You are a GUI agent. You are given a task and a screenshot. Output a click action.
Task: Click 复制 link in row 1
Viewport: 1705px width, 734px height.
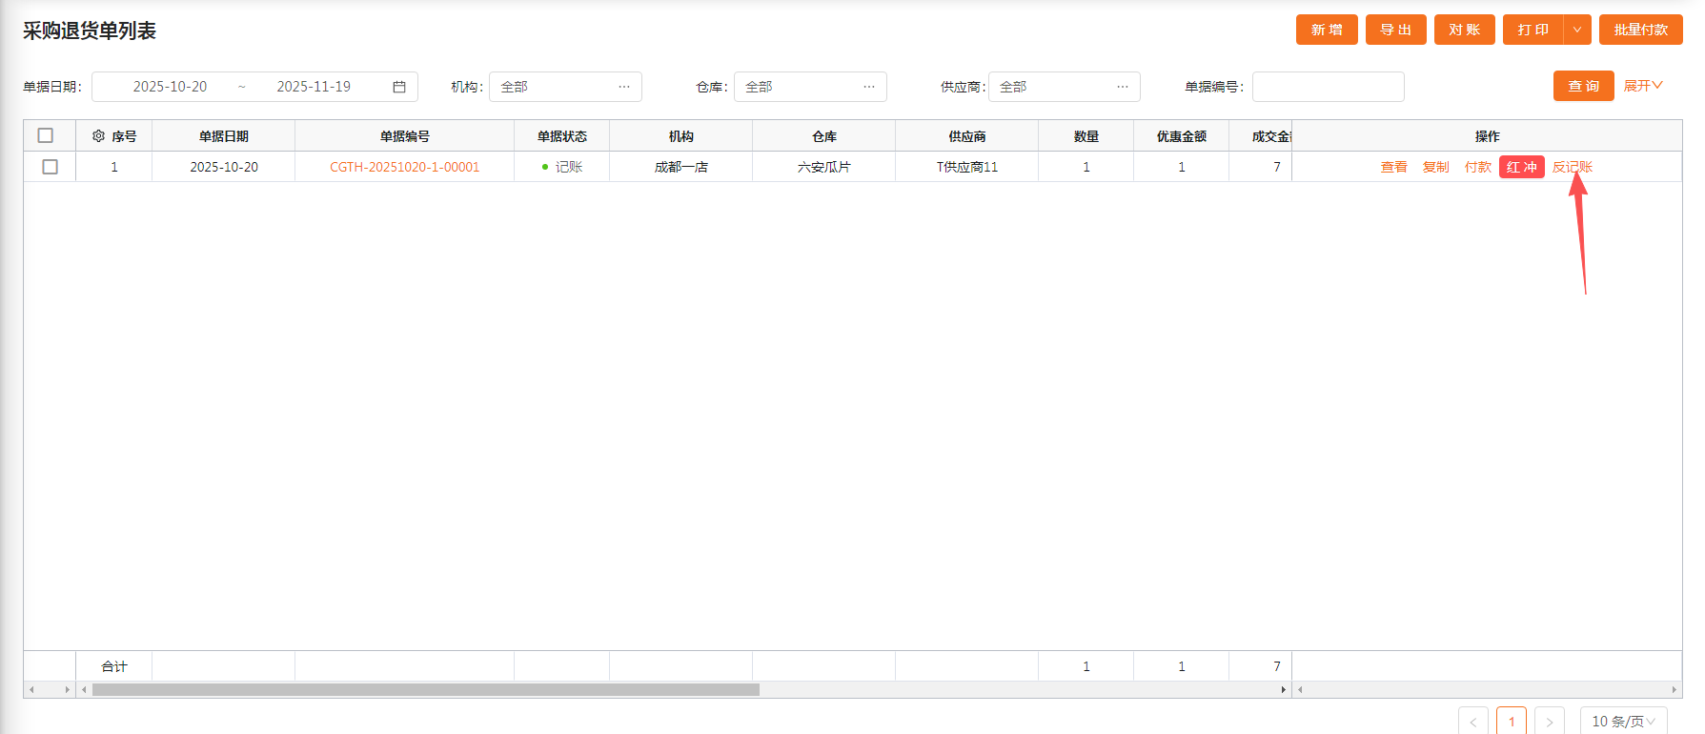click(1436, 167)
